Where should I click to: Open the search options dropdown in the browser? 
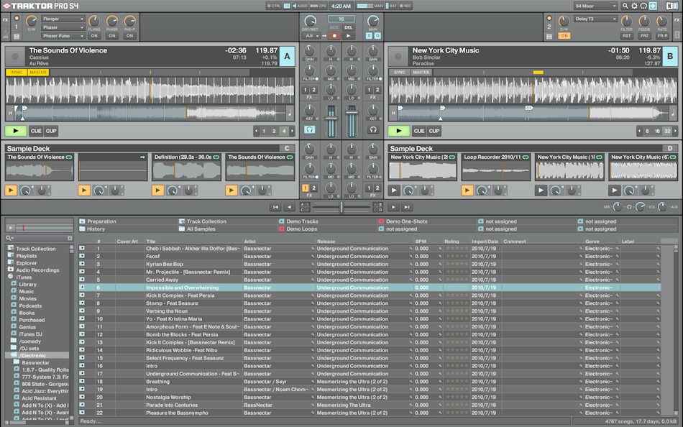9,239
